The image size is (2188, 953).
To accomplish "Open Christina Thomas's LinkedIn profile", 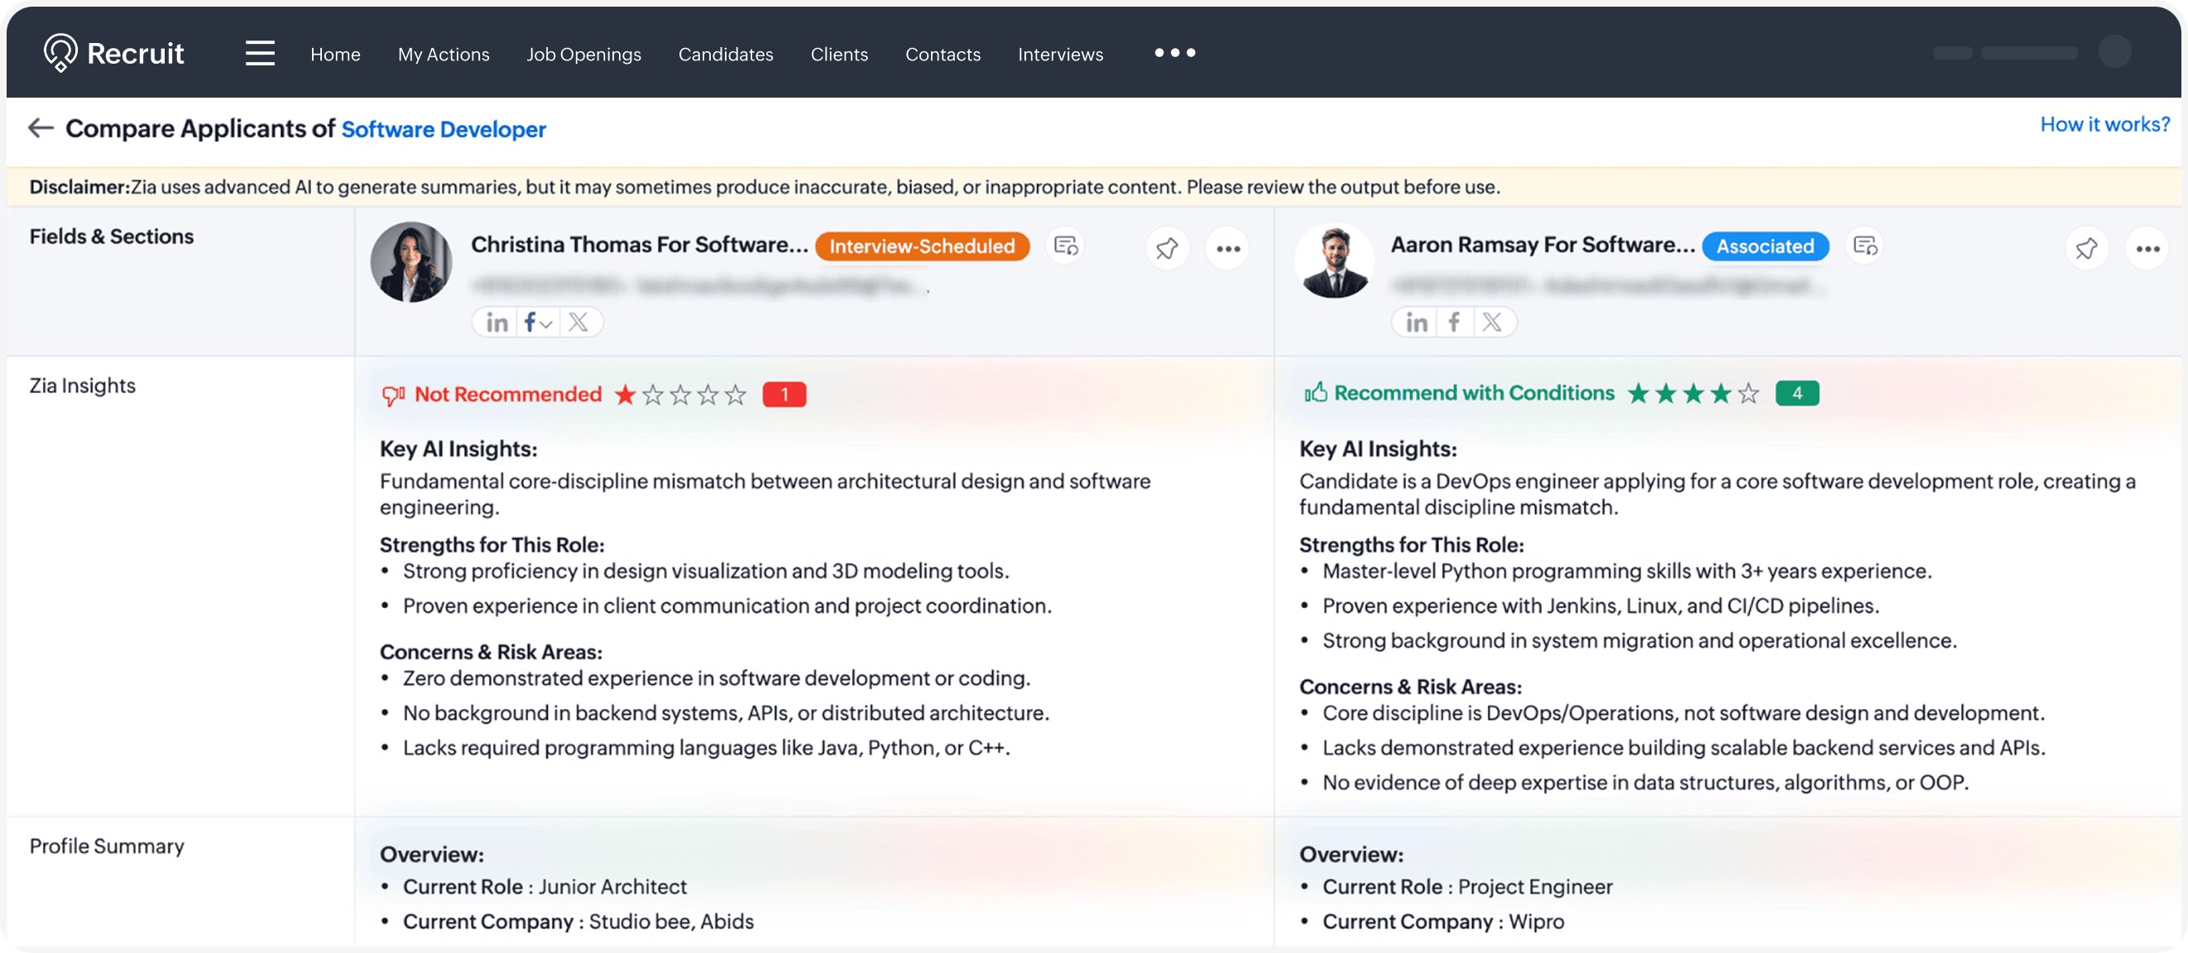I will [x=497, y=323].
